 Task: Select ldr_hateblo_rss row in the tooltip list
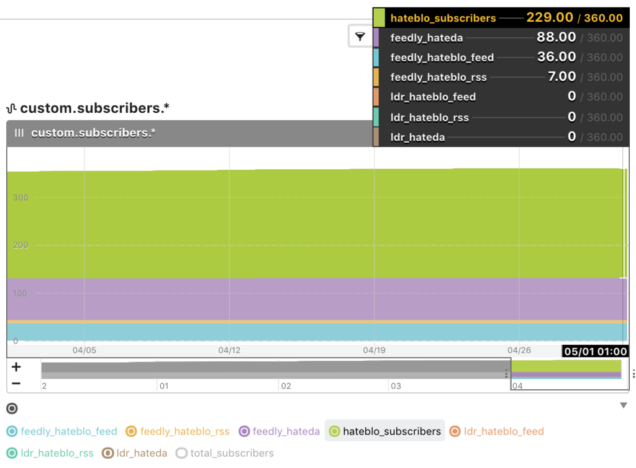tap(501, 117)
